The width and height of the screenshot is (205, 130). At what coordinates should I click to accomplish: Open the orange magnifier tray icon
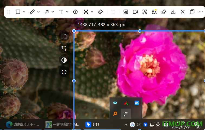pos(115,114)
